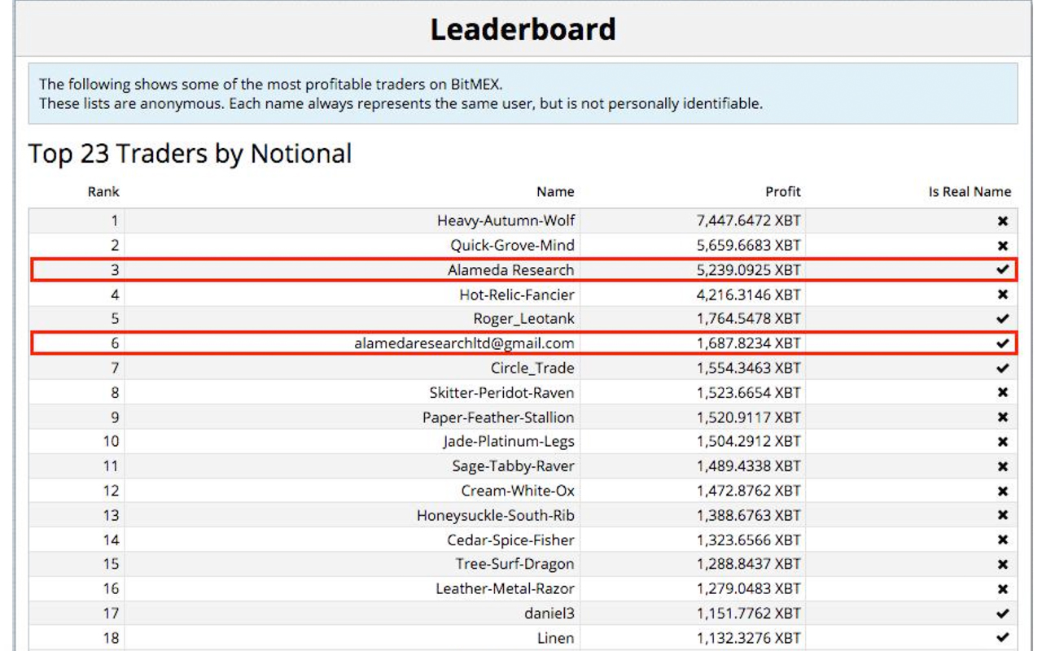Click the cross icon for Leather-Metal-Razor
Viewport: 1042px width, 651px height.
click(x=1003, y=589)
